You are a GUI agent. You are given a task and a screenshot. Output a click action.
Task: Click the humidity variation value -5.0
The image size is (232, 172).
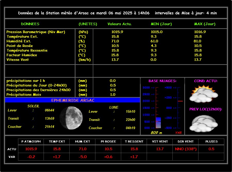82,157
